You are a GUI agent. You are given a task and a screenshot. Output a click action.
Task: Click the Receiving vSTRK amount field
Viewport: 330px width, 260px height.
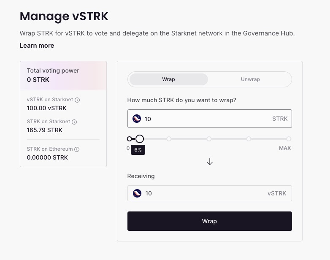[203, 193]
